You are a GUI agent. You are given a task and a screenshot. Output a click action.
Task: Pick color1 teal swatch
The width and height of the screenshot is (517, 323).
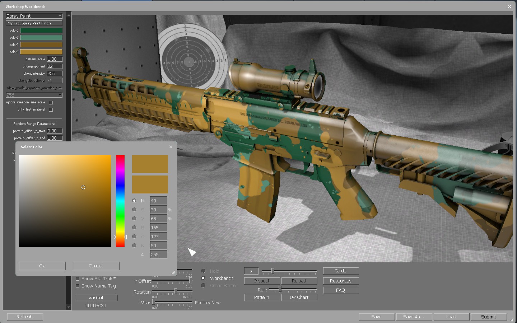[41, 38]
